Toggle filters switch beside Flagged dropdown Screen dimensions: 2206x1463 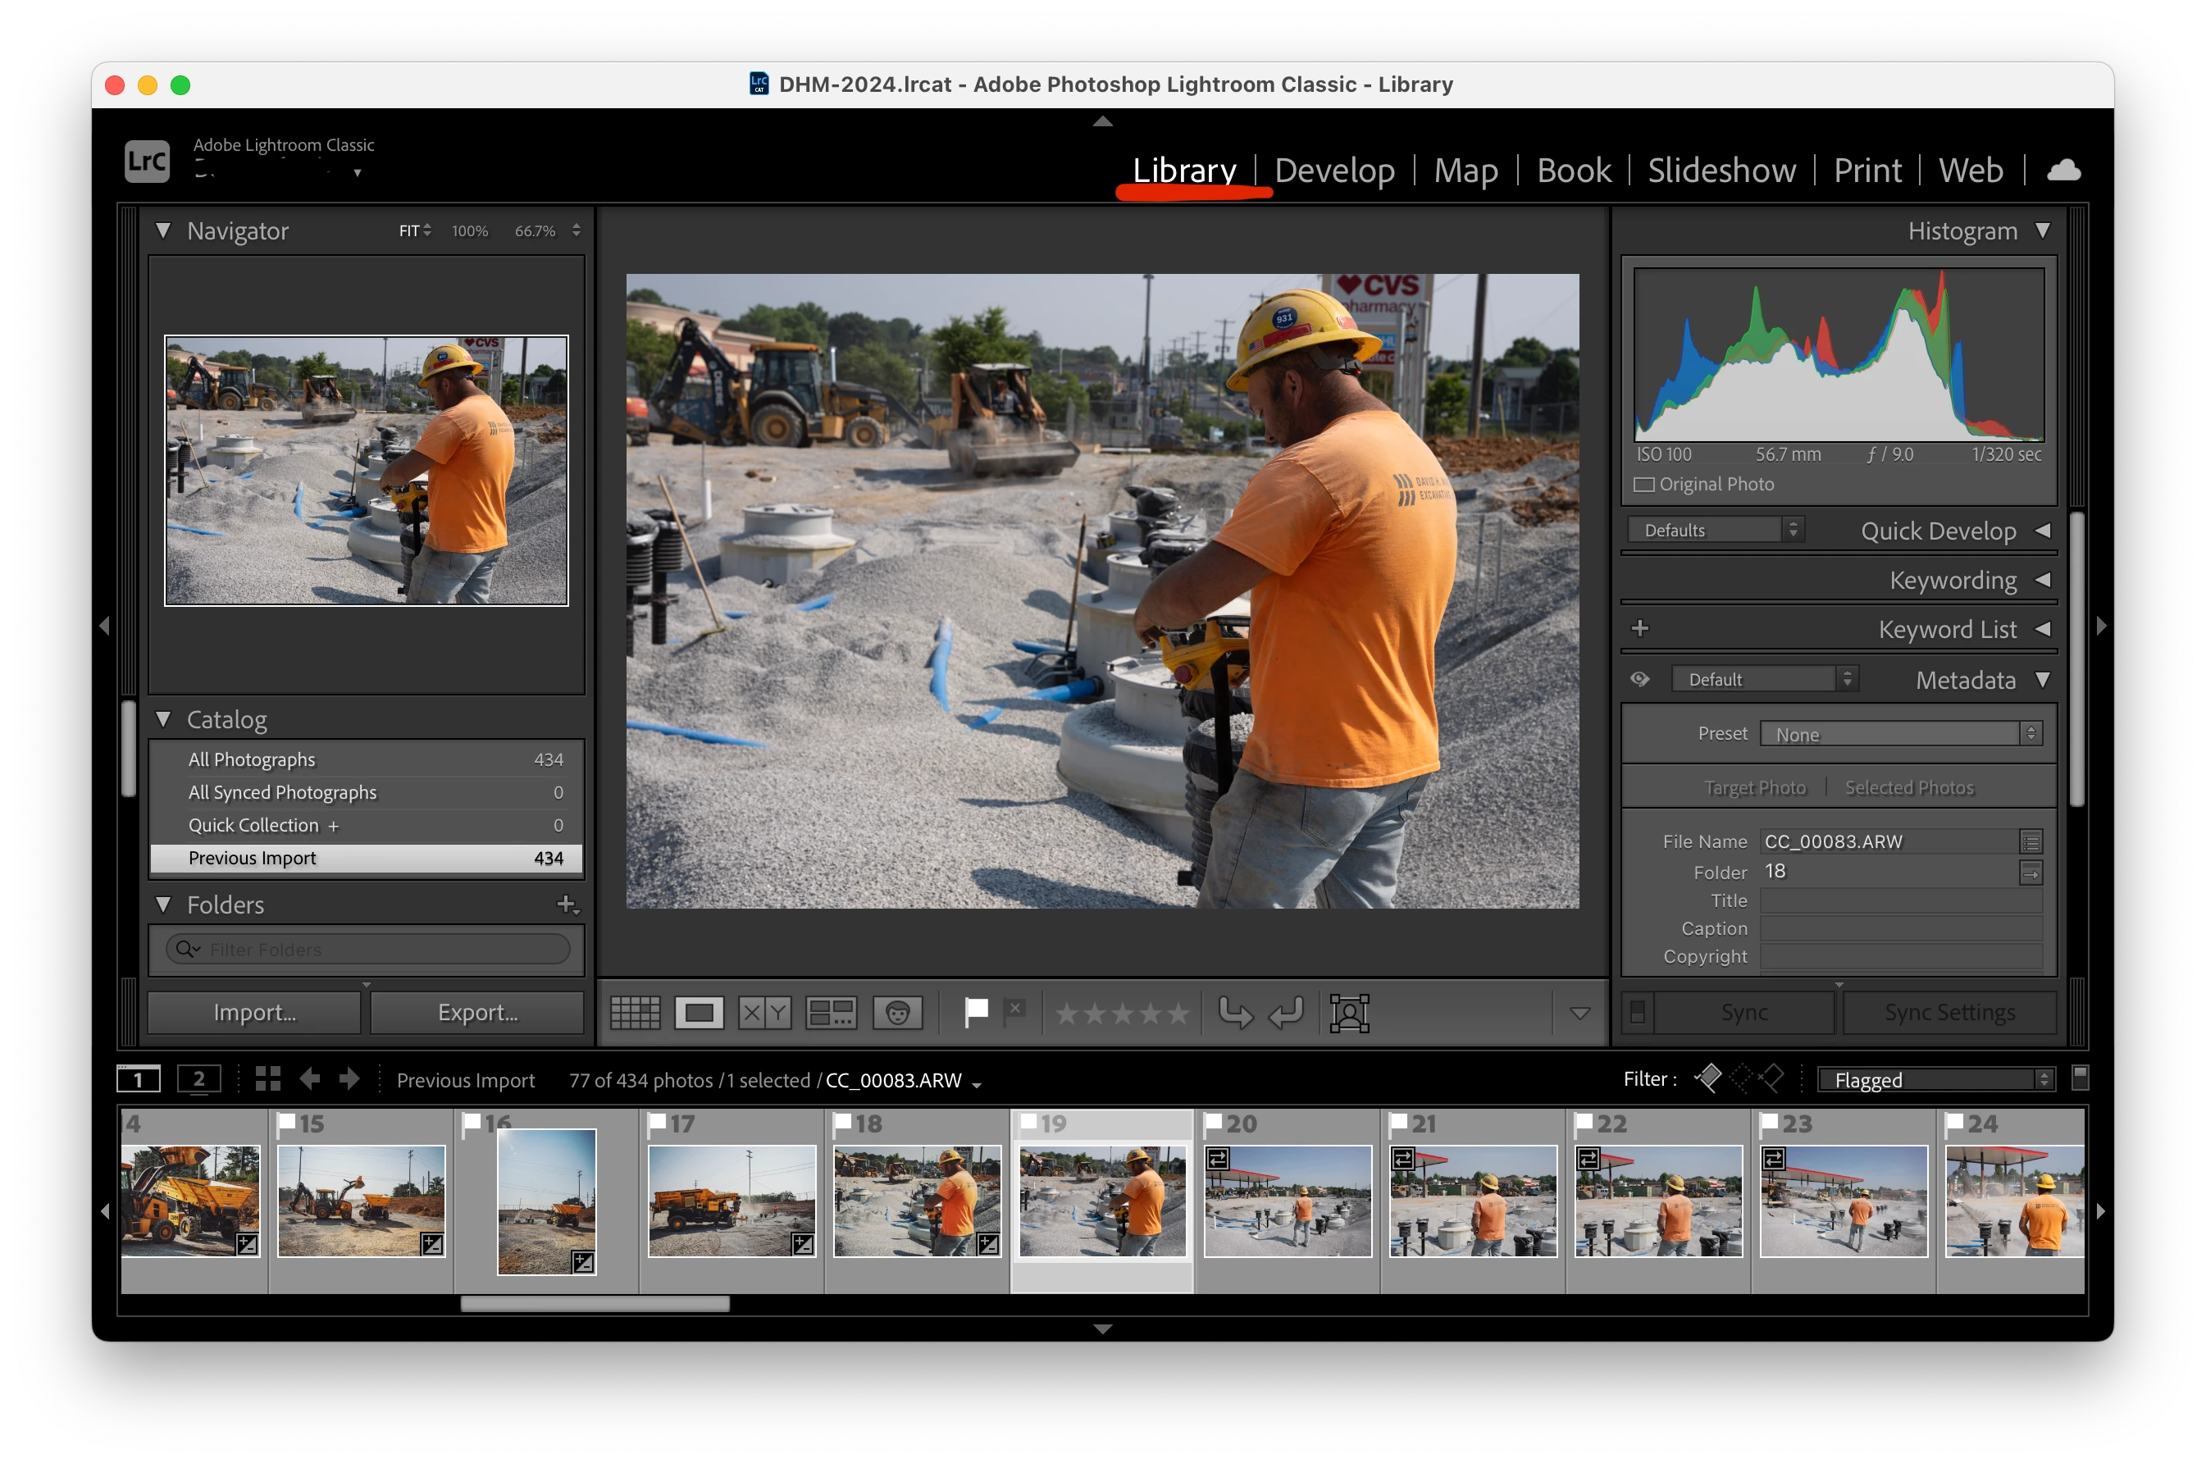click(x=2079, y=1078)
